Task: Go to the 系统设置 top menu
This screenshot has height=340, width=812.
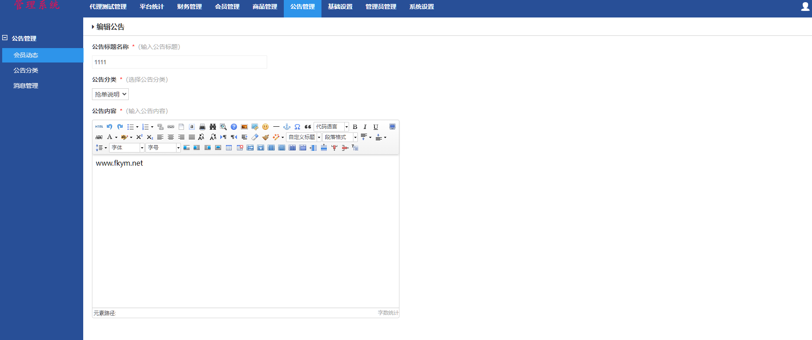Action: pyautogui.click(x=421, y=7)
